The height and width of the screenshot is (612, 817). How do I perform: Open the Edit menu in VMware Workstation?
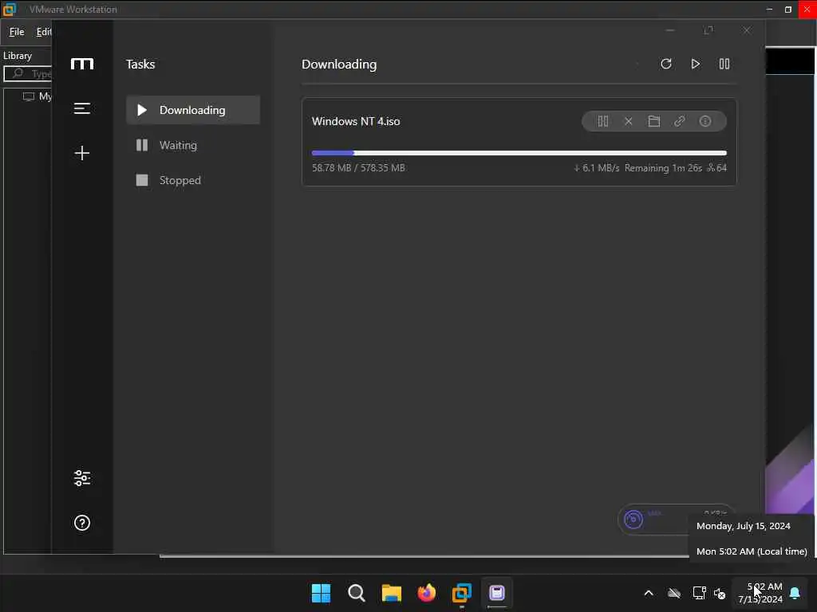click(x=44, y=32)
